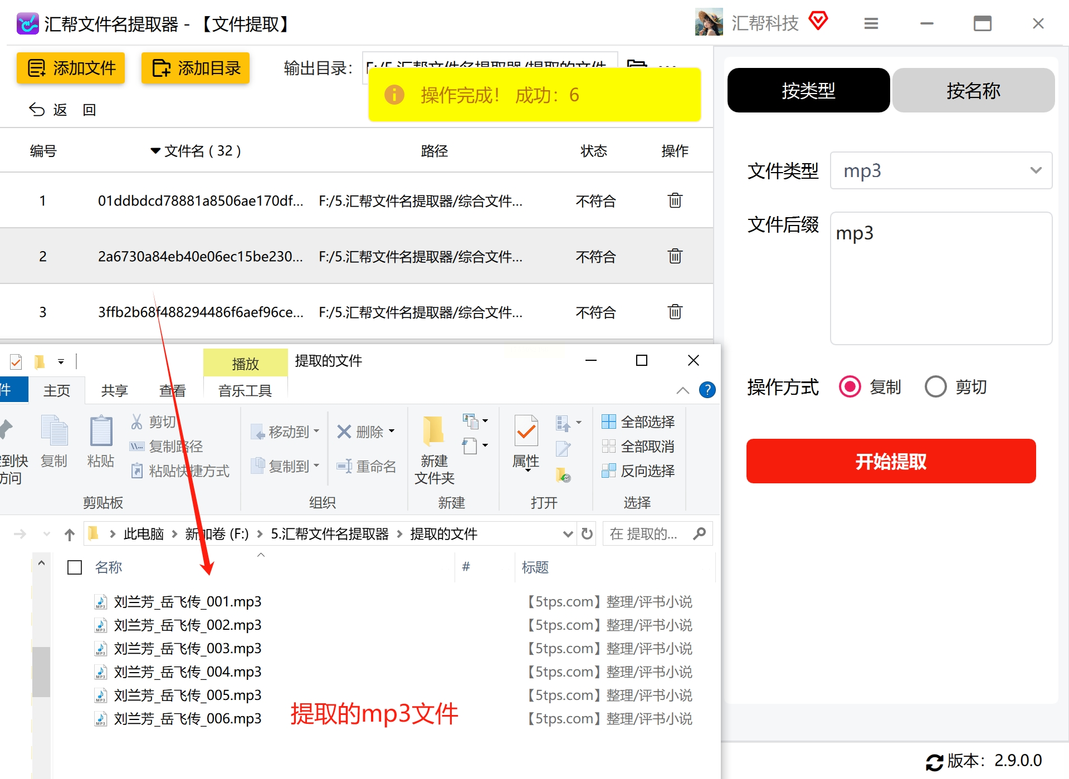Open the hamburger menu in title bar
The image size is (1069, 779).
click(871, 23)
